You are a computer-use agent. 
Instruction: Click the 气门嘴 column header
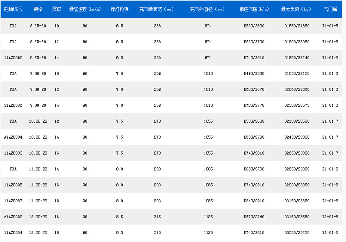[x=330, y=9]
